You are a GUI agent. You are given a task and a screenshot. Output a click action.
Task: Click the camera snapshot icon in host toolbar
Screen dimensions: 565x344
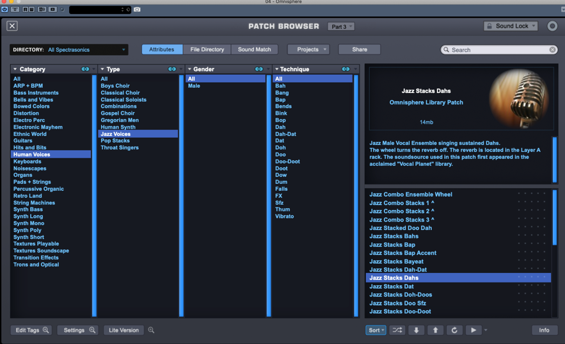tap(137, 10)
